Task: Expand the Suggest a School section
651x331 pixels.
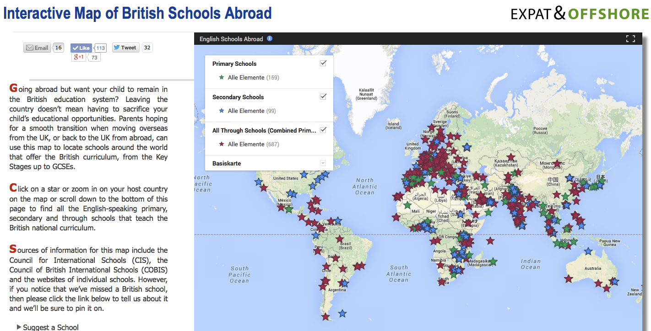Action: [48, 326]
